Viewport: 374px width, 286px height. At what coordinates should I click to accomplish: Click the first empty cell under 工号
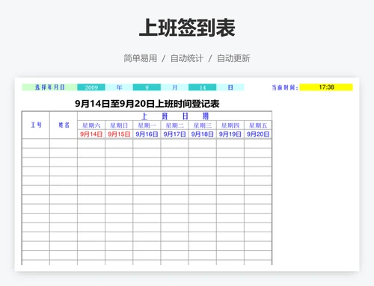pos(36,143)
